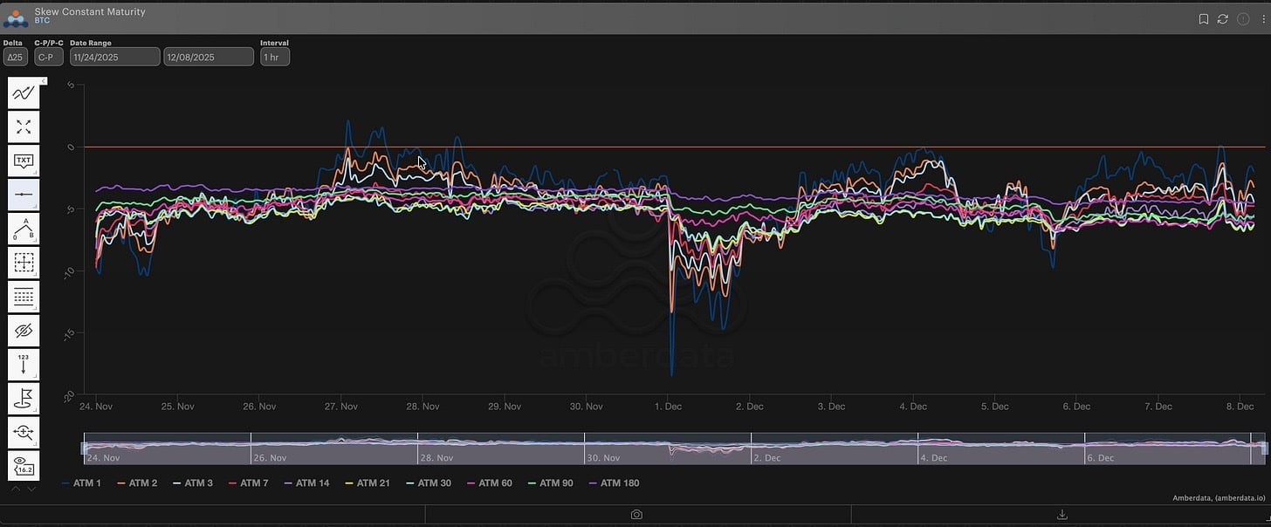
Task: Click the fullscreen arrows icon in the toolbar
Action: [24, 127]
